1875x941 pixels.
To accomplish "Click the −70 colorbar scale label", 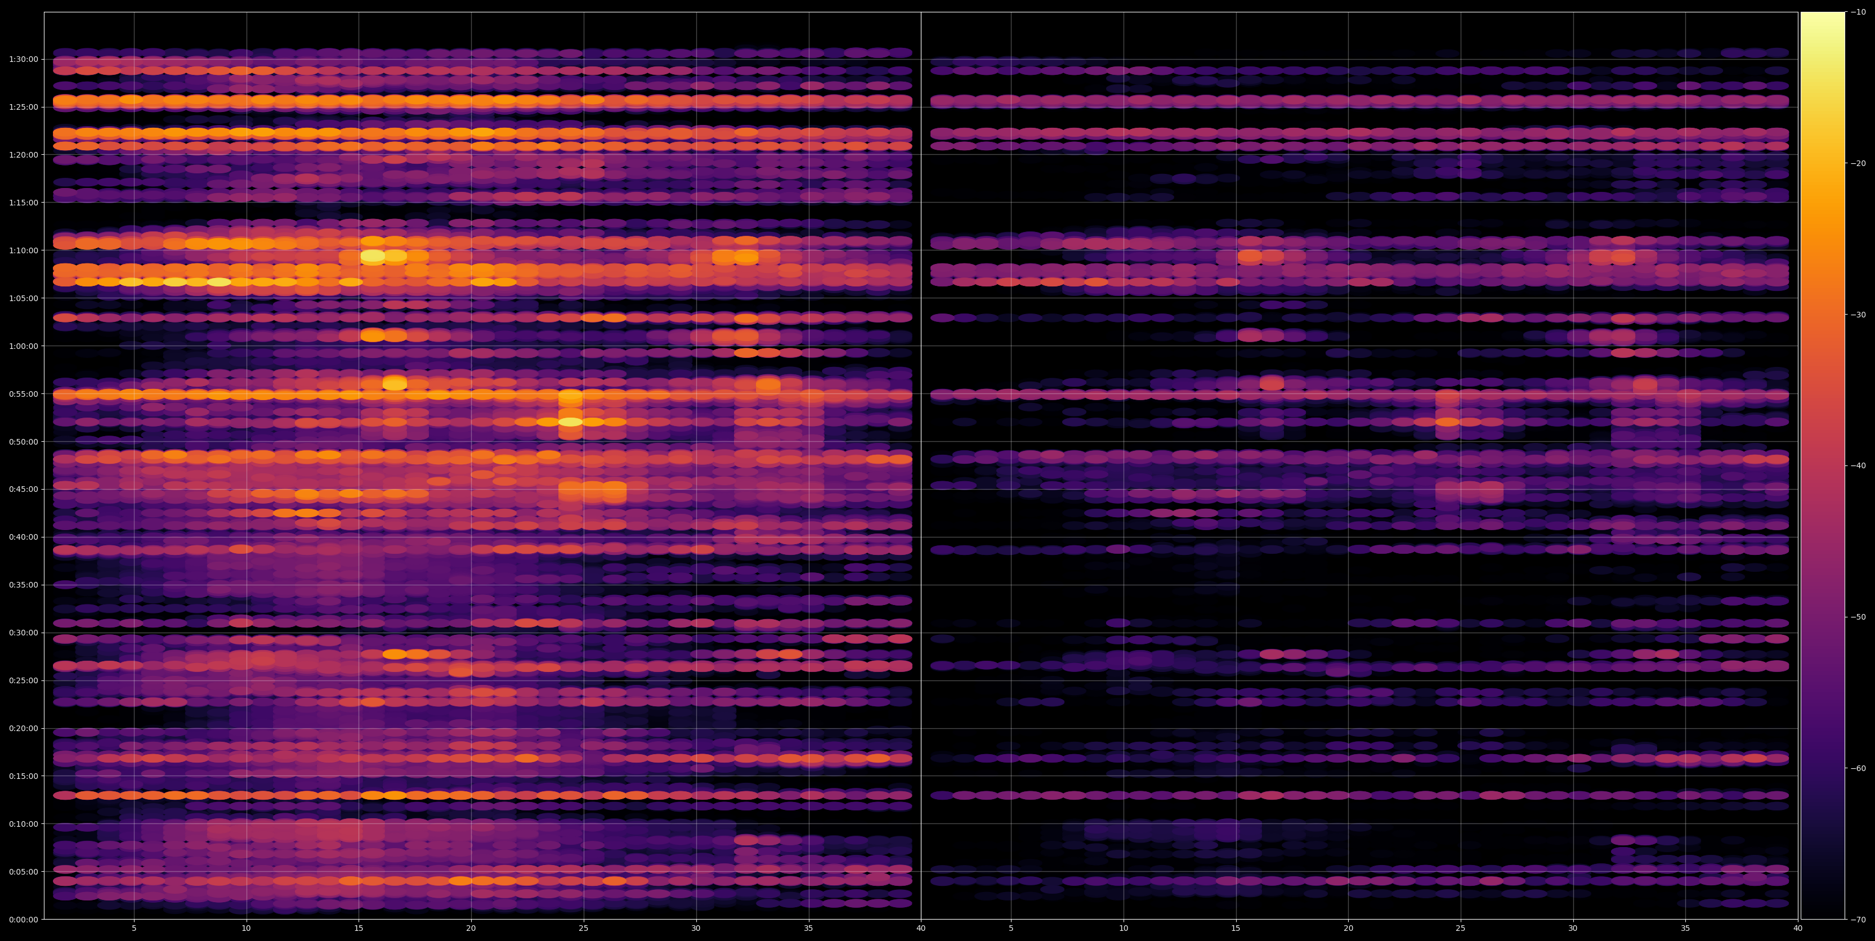I will tap(1858, 920).
